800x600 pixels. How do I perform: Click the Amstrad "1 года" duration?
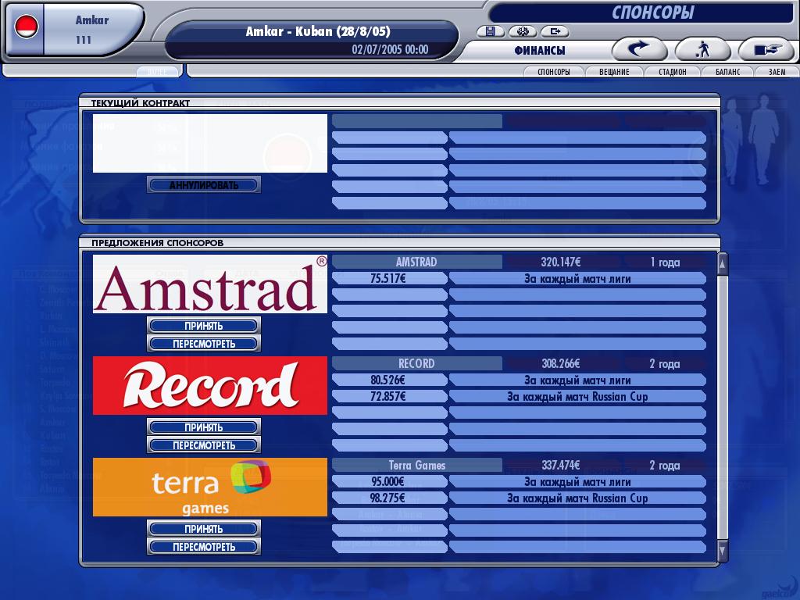point(665,262)
